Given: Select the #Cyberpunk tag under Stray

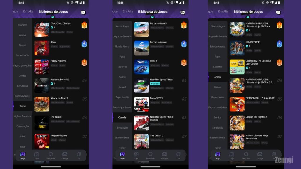Looking at the screenshot, I should tap(65, 46).
